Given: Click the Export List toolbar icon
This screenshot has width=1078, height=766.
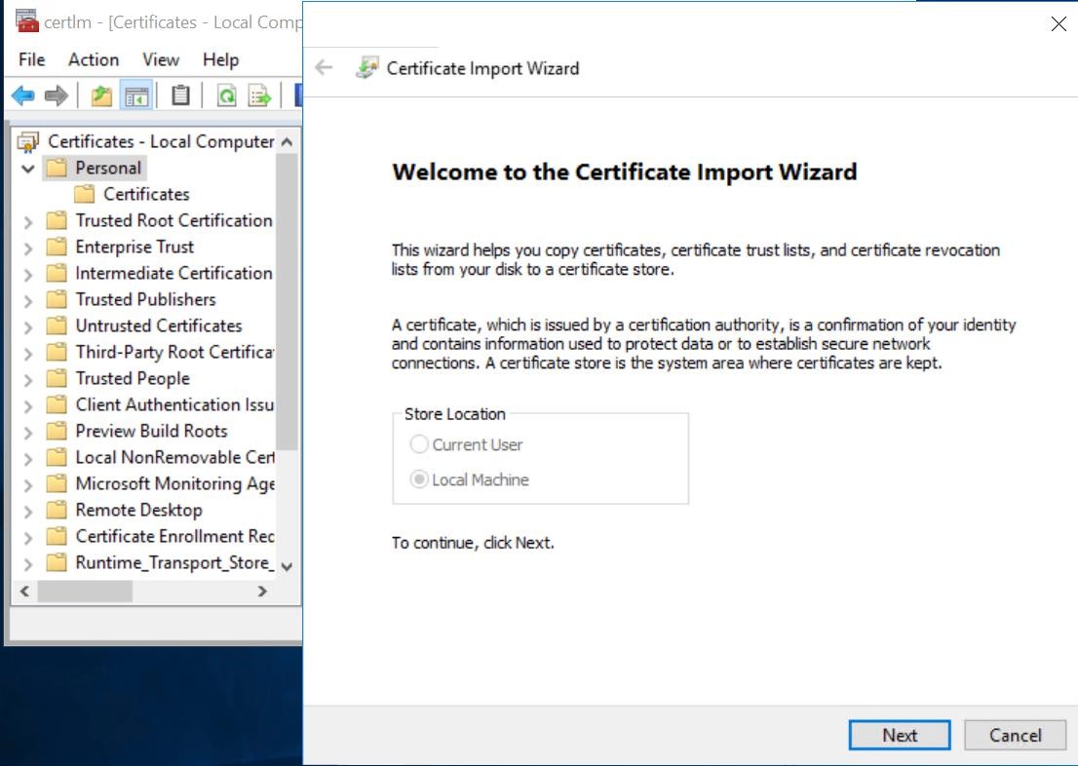Looking at the screenshot, I should click(260, 96).
